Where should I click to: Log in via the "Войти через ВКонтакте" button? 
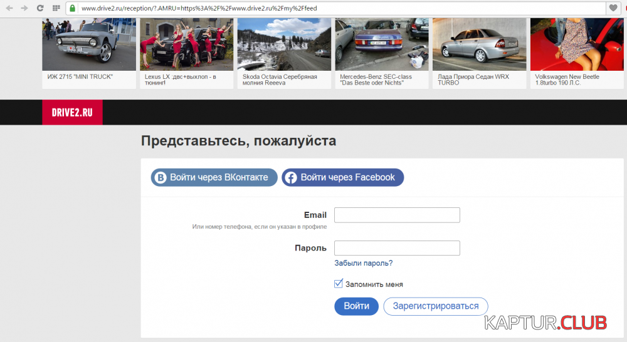[x=214, y=177]
